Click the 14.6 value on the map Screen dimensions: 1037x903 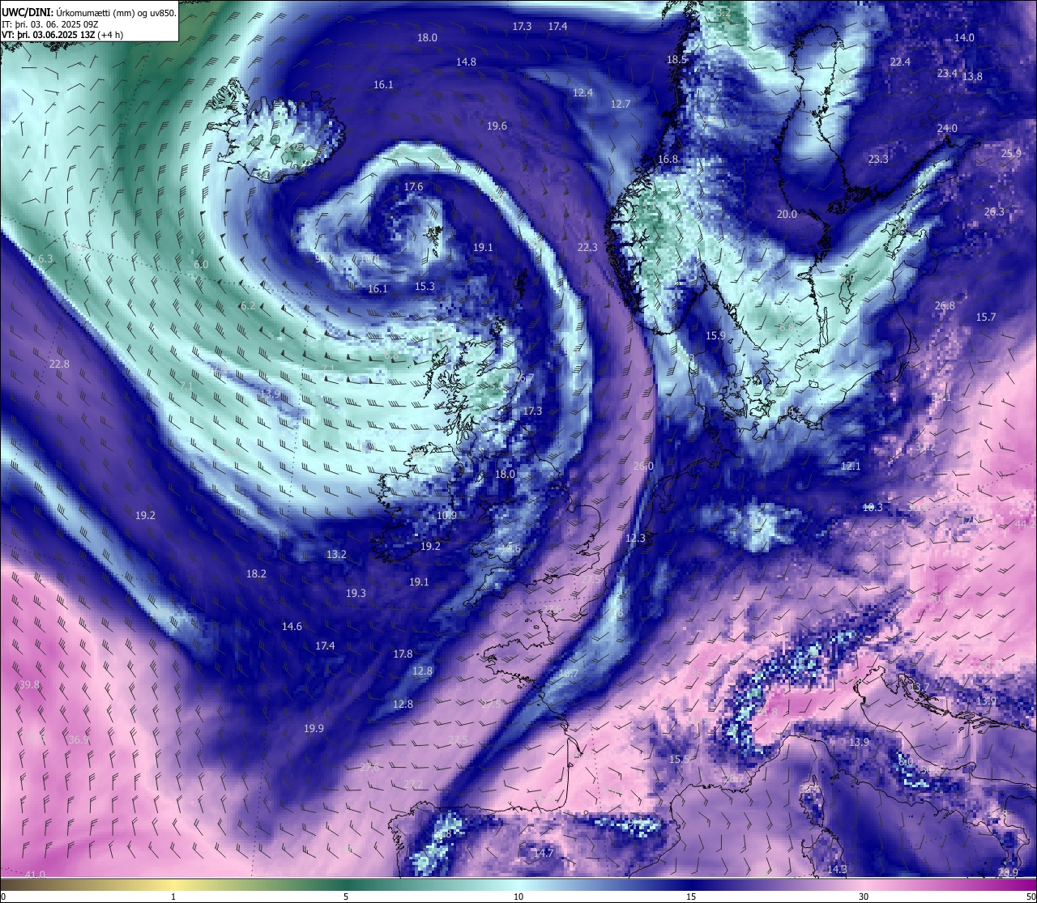click(x=292, y=626)
